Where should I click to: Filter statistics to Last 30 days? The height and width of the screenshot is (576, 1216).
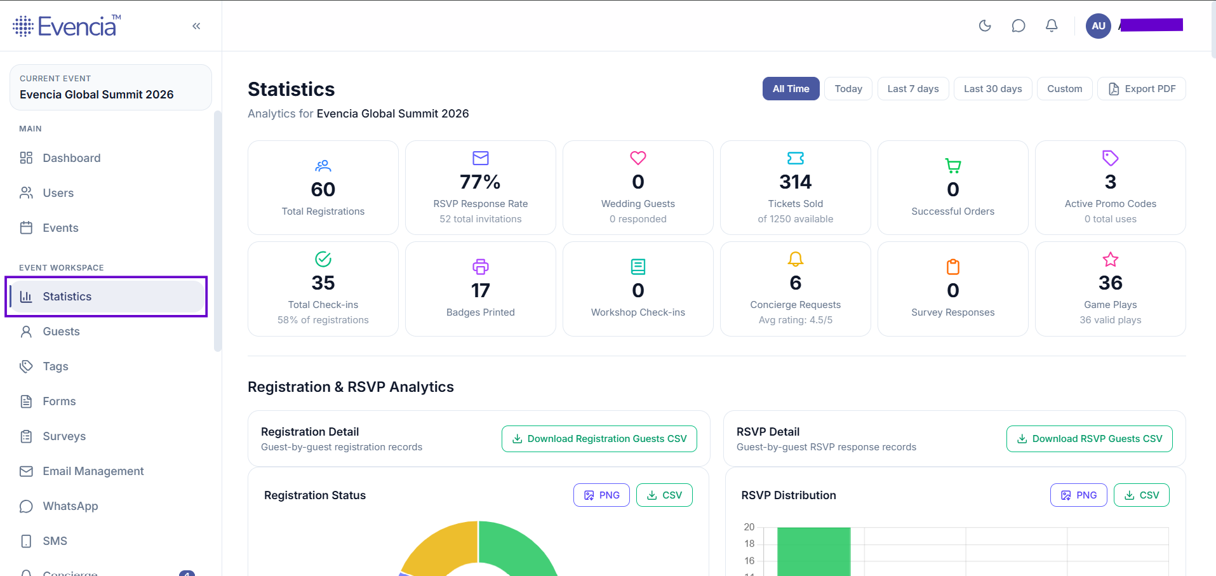pos(993,89)
